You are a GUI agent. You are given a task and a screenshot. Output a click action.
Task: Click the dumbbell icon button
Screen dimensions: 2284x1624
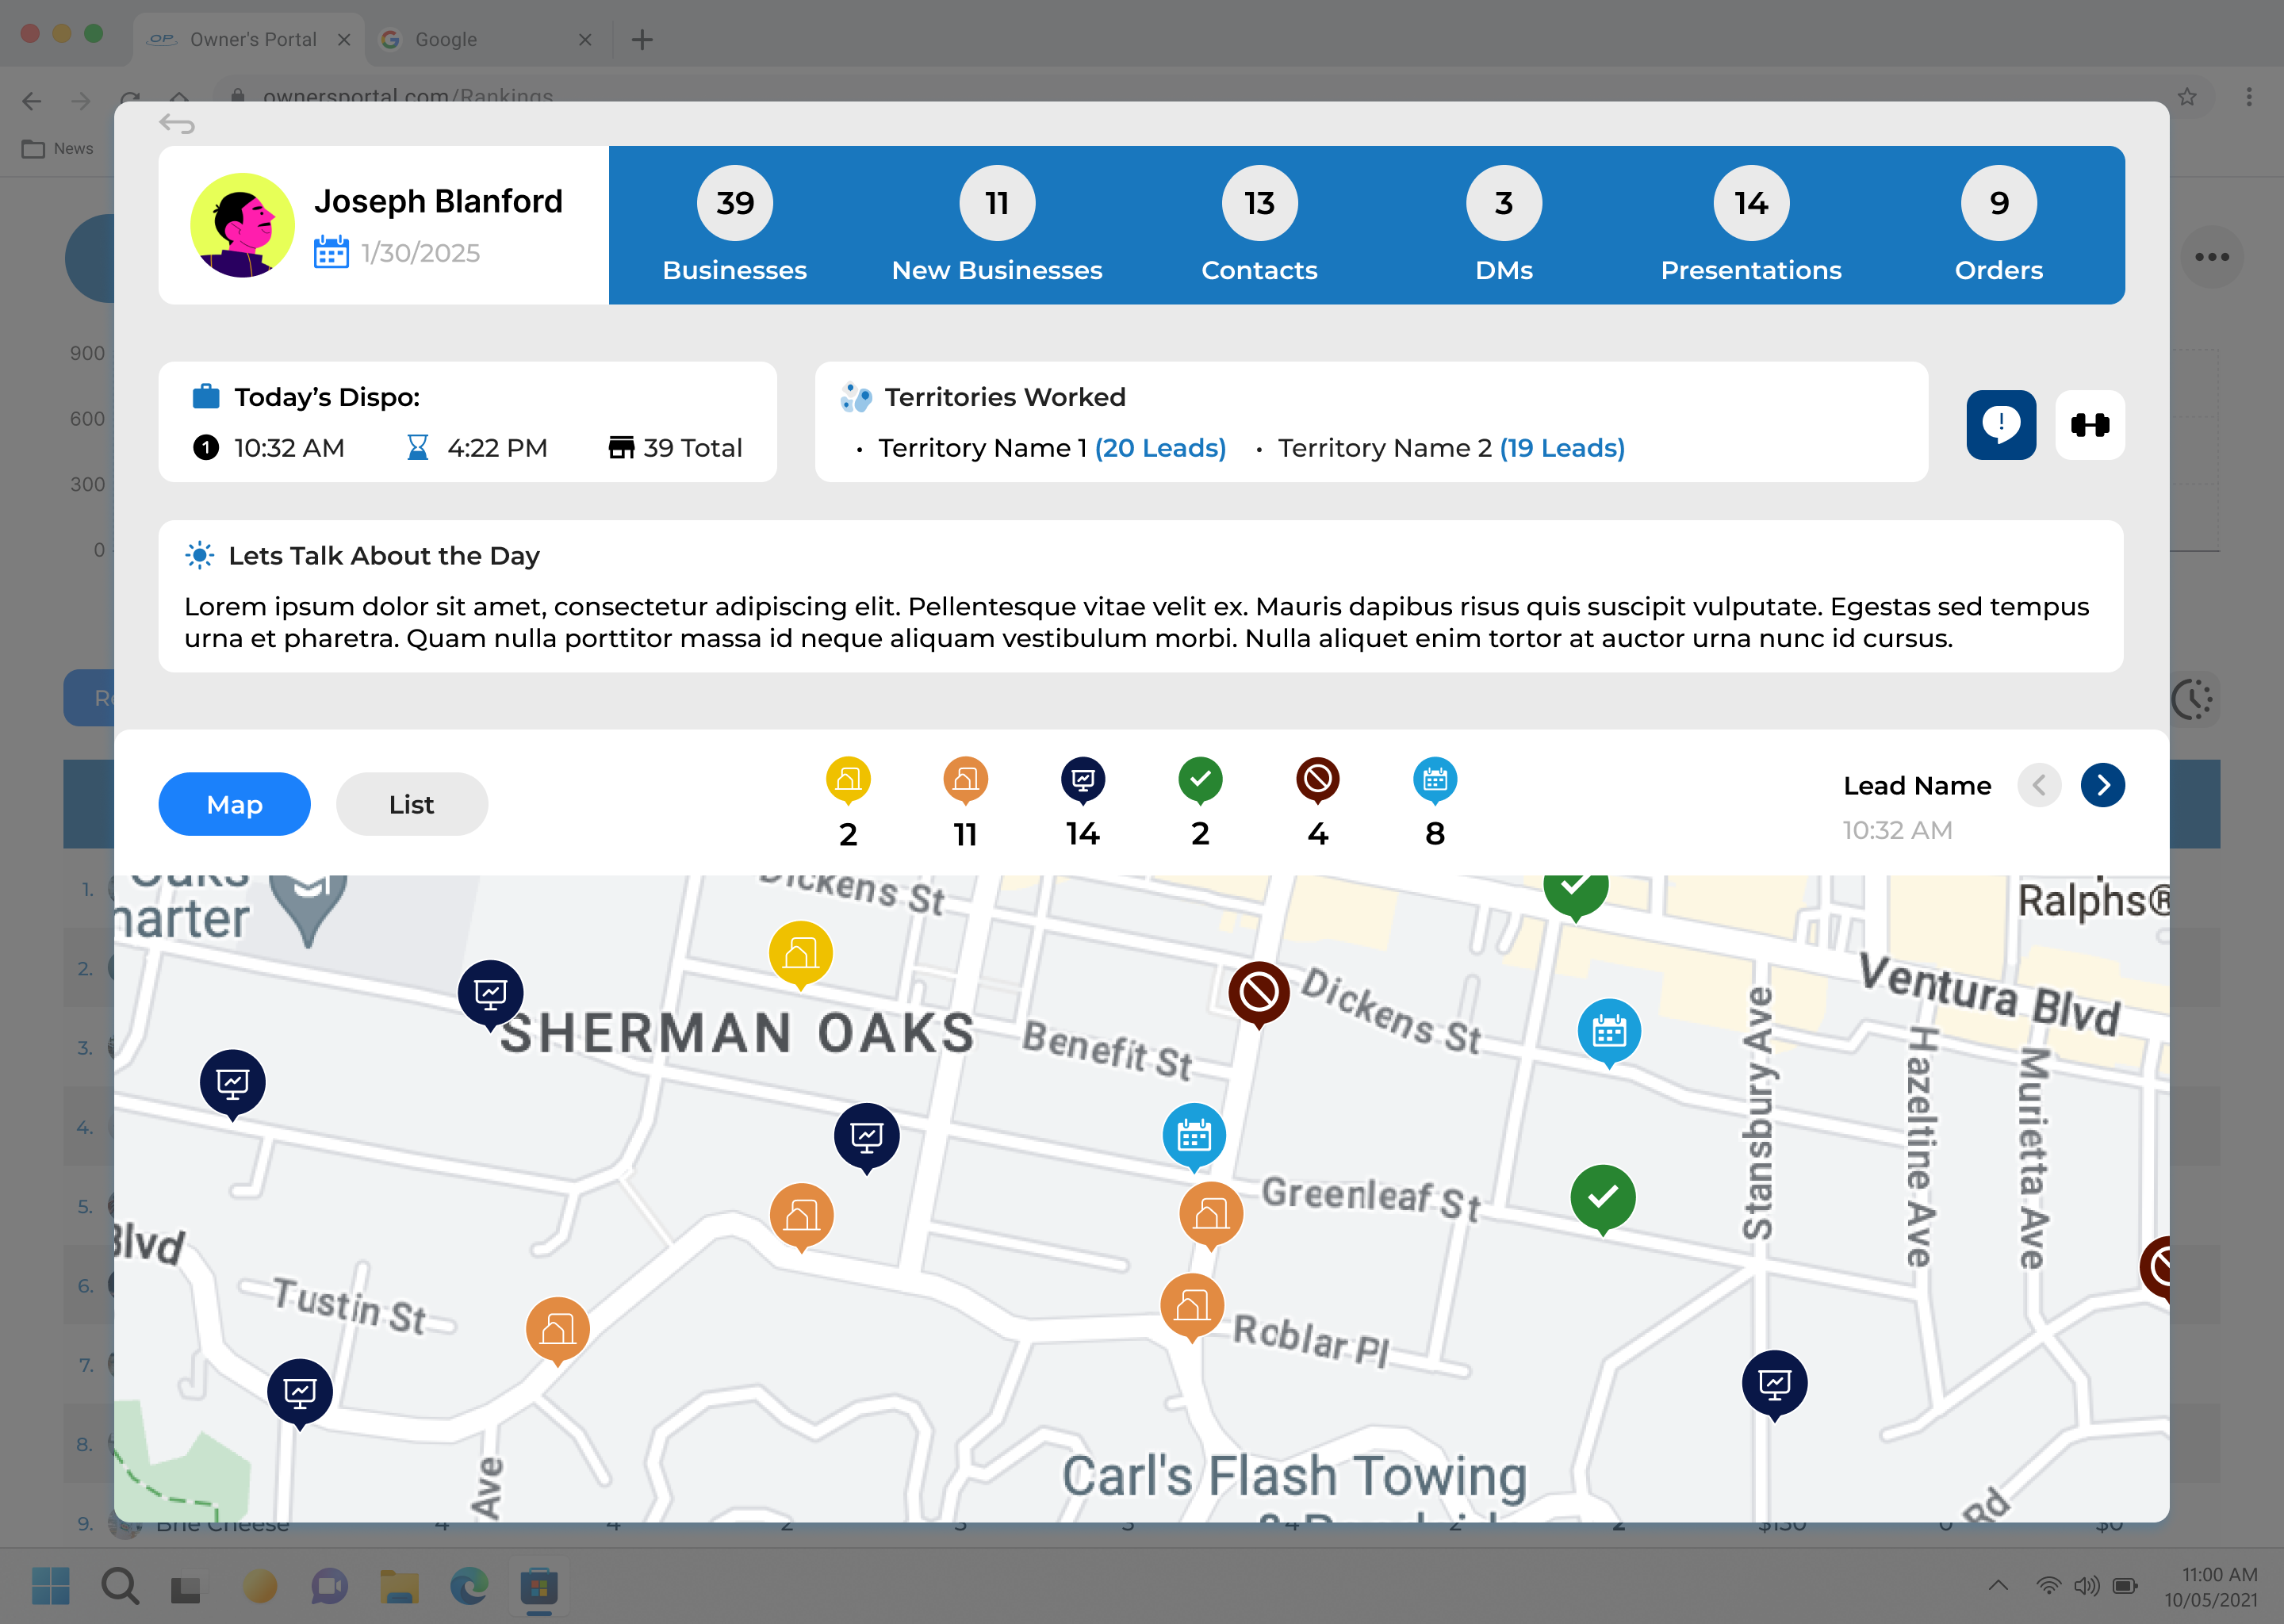click(x=2089, y=425)
